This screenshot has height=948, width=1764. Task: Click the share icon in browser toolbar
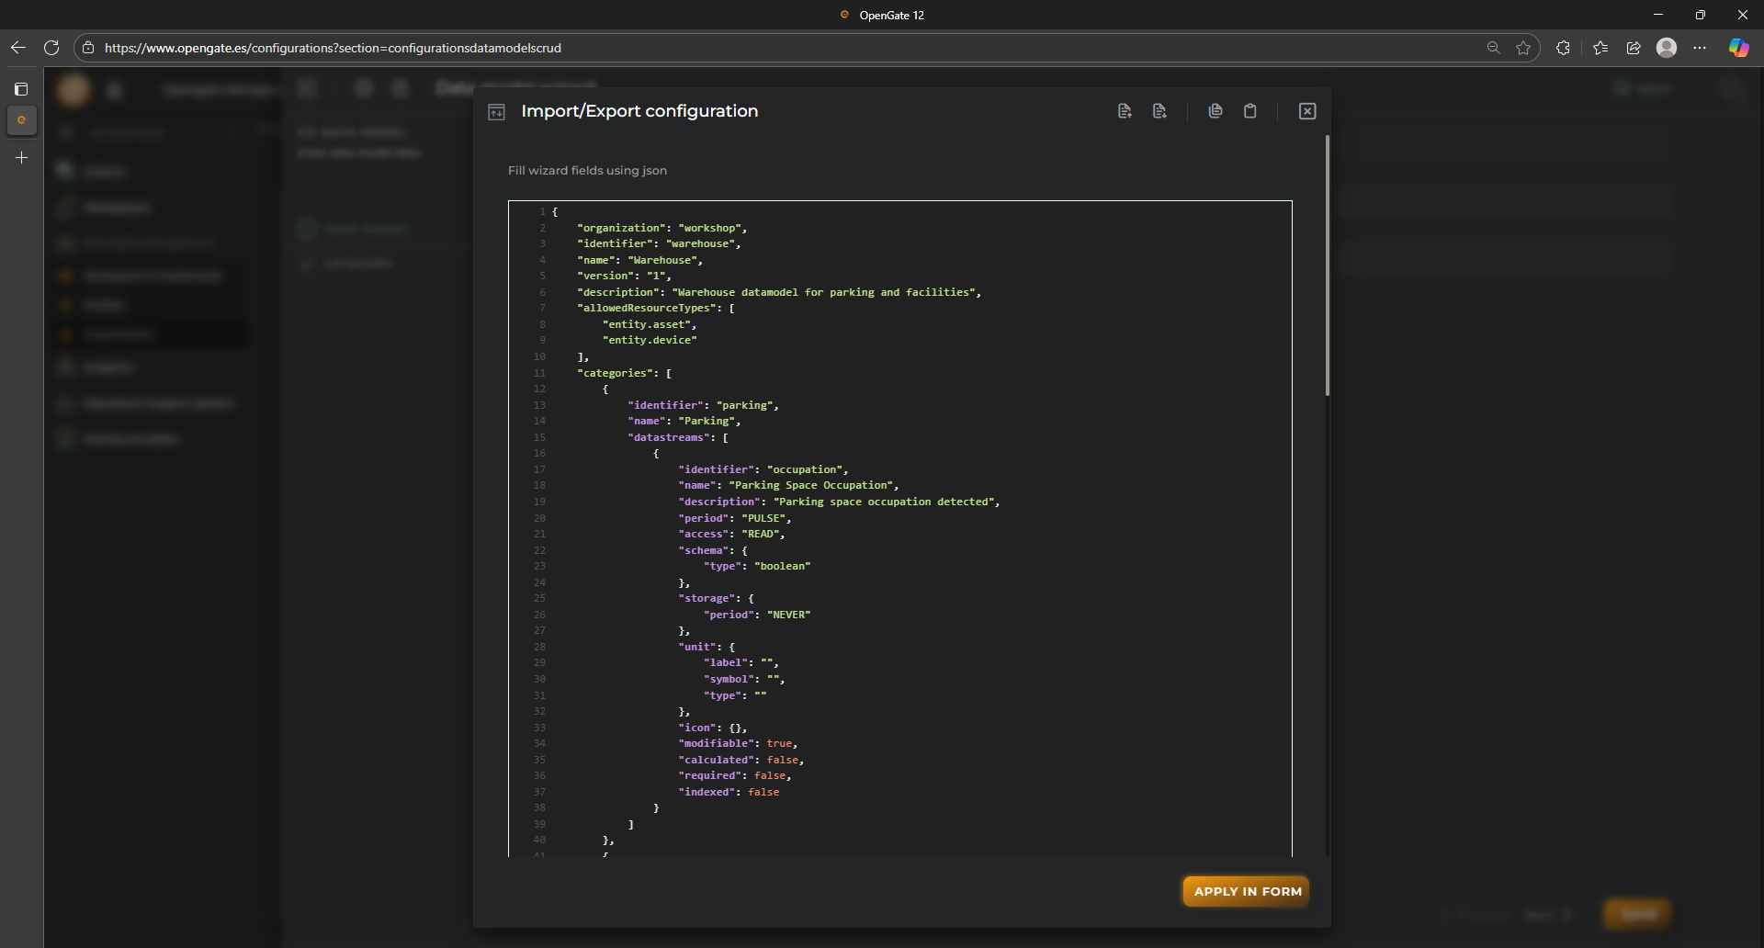pos(1634,48)
